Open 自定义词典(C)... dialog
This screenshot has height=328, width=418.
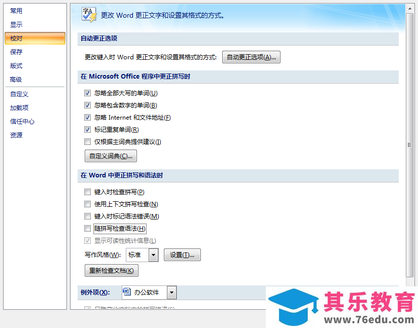[111, 156]
